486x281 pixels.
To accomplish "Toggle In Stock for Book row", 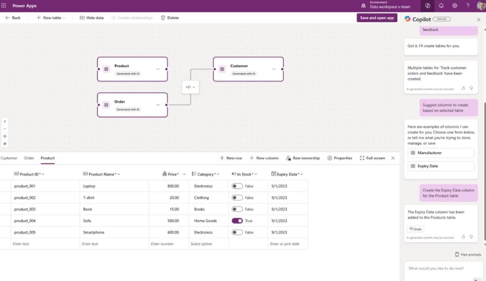I will coord(237,210).
